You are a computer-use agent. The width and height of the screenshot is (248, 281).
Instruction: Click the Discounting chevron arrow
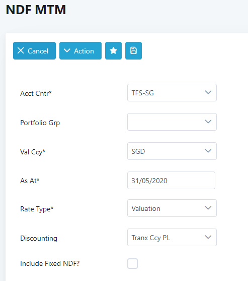tap(208, 237)
